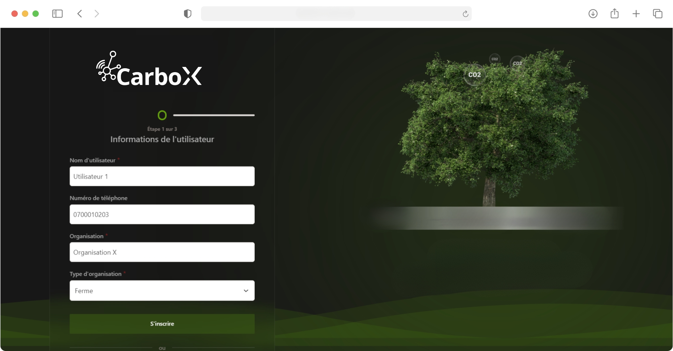Open a new tab with plus icon
The width and height of the screenshot is (673, 351).
pyautogui.click(x=636, y=14)
